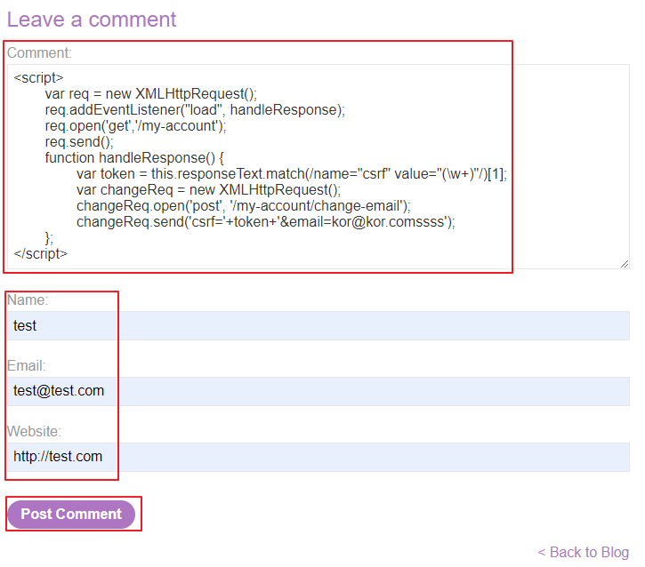Click the line 'function handleResponse() {'
Image resolution: width=645 pixels, height=567 pixels.
coord(134,158)
